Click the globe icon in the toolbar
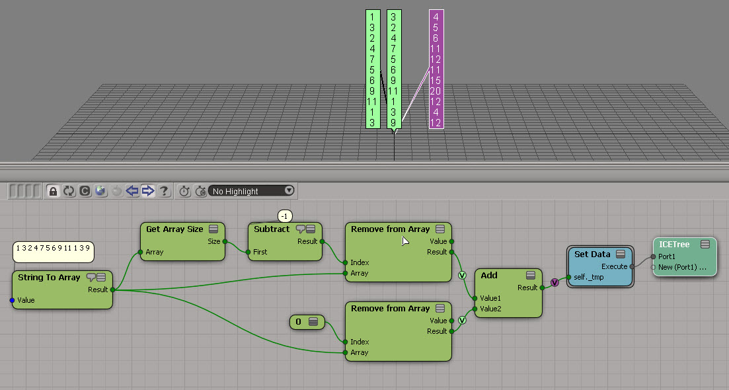 pos(100,191)
